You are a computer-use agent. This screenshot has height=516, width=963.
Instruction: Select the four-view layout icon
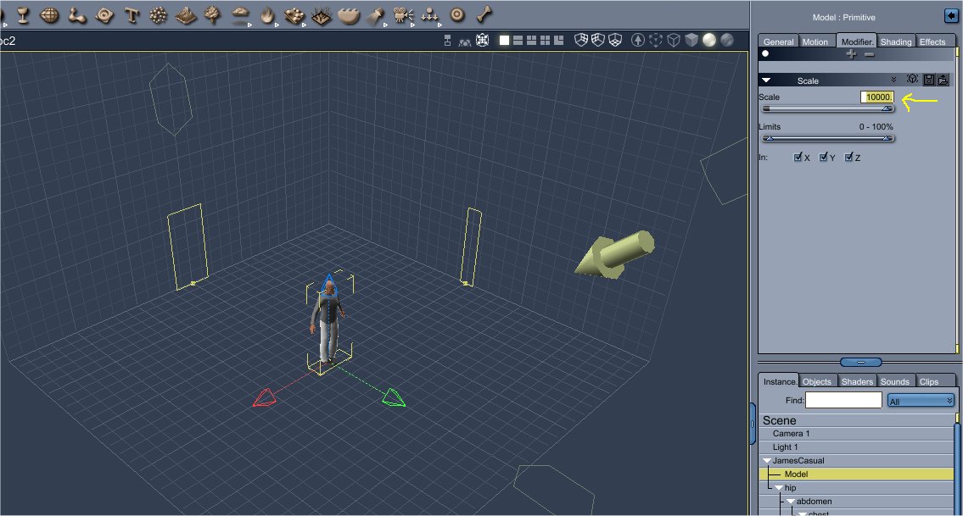[x=545, y=41]
